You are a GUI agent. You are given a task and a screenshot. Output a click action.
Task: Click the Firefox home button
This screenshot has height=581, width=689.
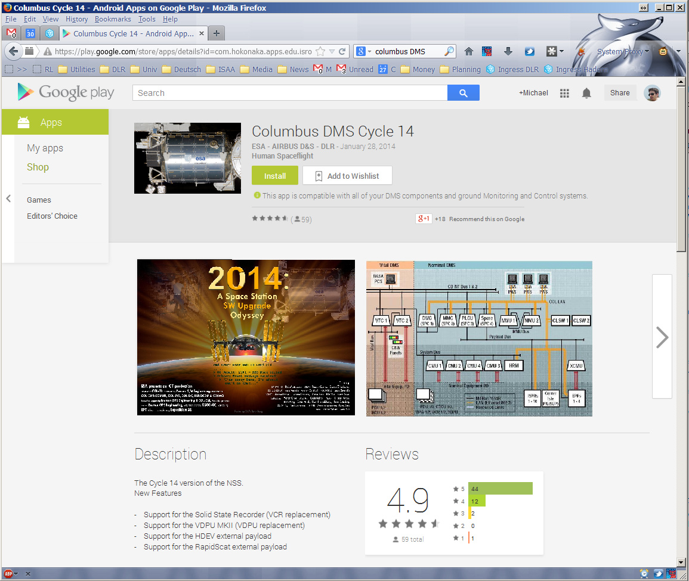[469, 51]
